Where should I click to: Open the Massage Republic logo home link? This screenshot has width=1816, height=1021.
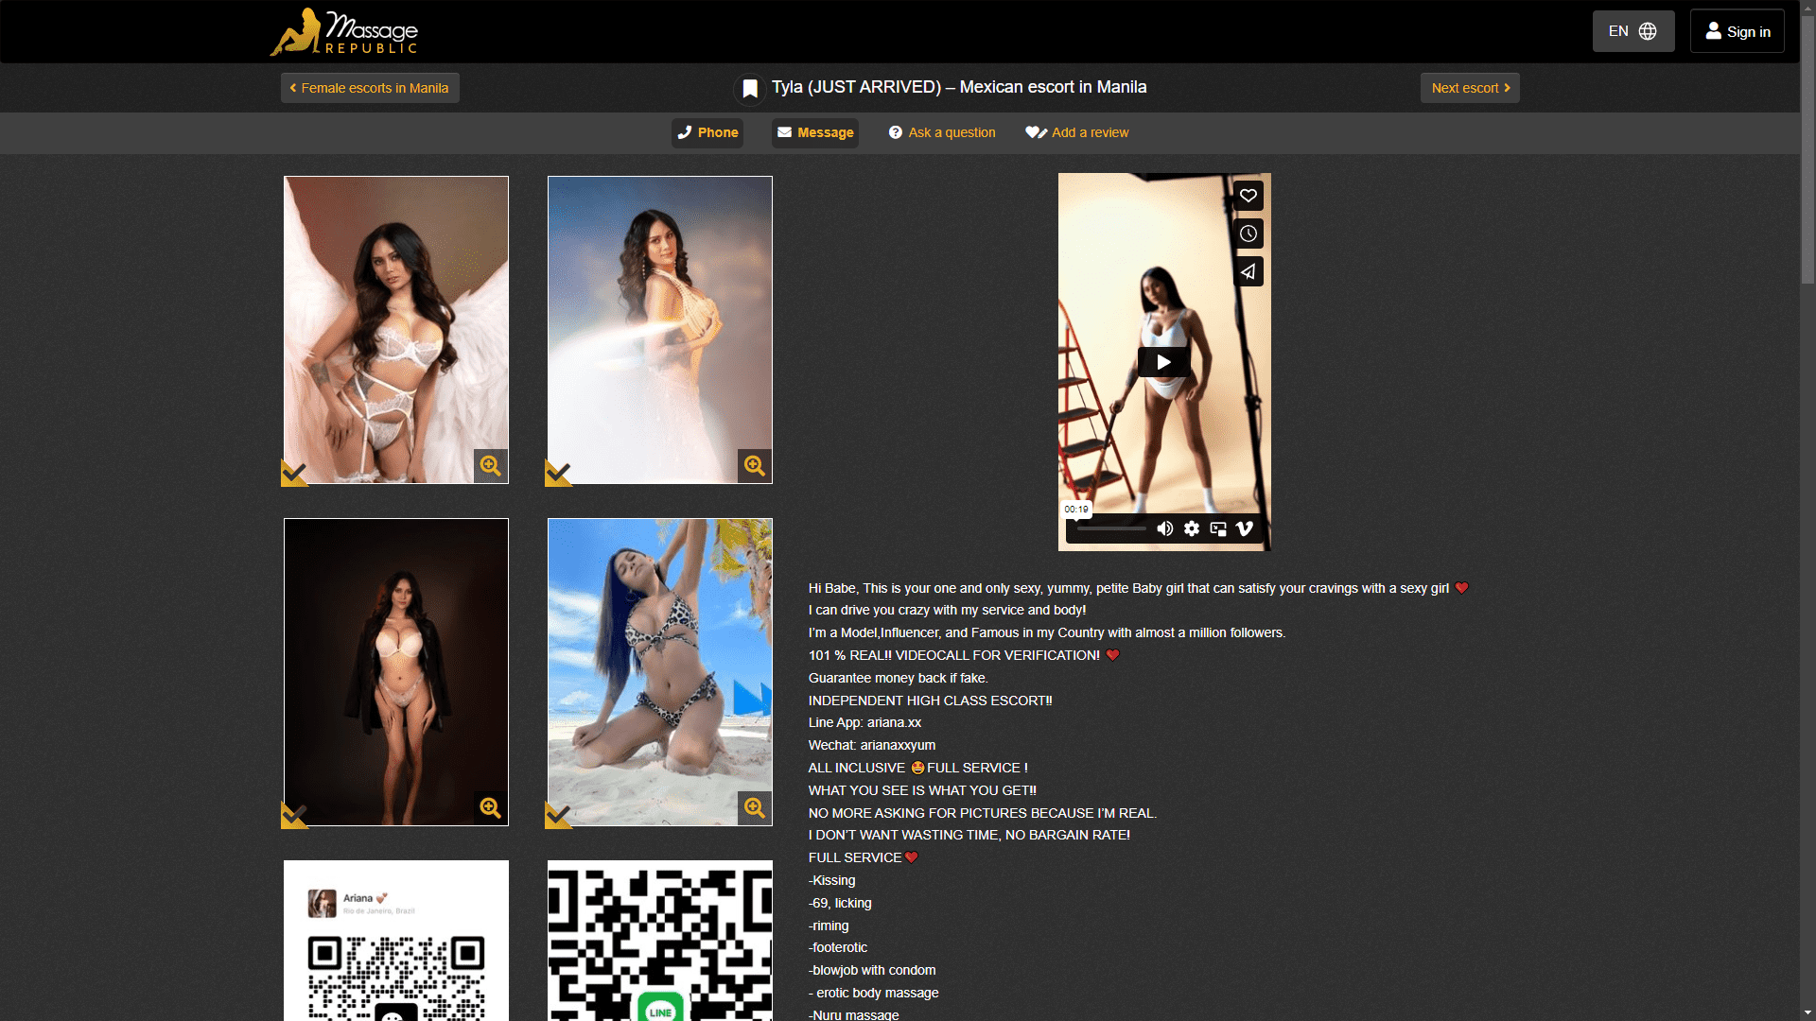(343, 32)
